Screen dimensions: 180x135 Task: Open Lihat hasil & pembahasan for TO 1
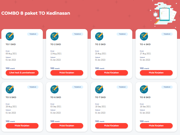pos(22,73)
